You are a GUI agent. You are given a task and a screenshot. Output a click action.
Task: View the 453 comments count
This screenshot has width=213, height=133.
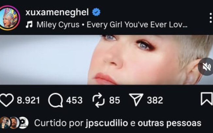(74, 100)
